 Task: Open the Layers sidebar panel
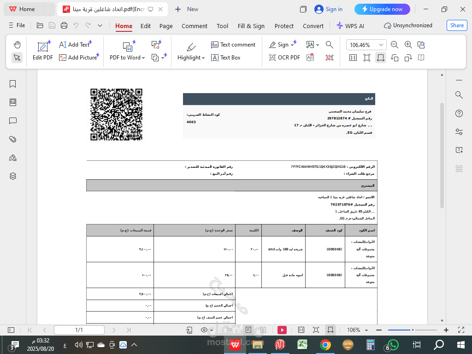point(12,176)
